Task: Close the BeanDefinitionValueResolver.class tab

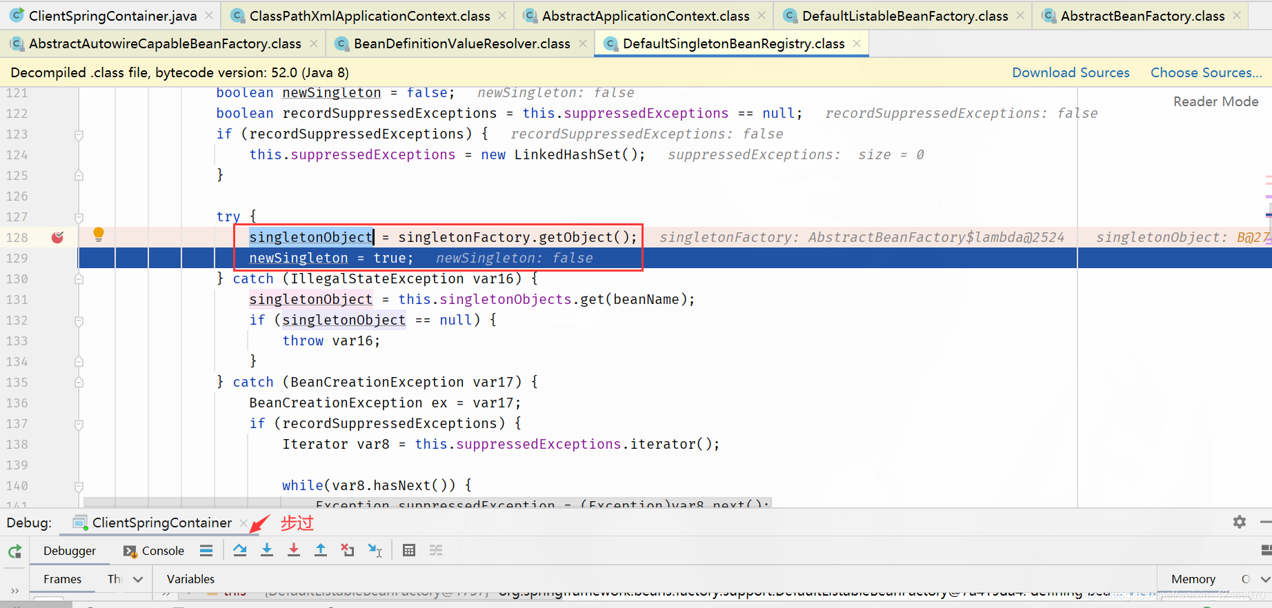Action: pyautogui.click(x=583, y=43)
